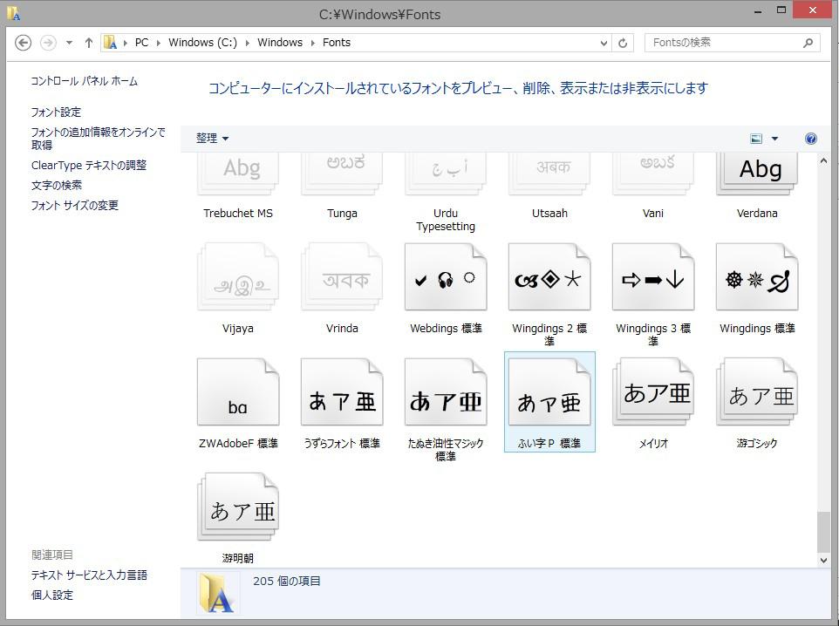Click the vertical scrollbar thumb
Screen dimensions: 839x626
pyautogui.click(x=823, y=532)
